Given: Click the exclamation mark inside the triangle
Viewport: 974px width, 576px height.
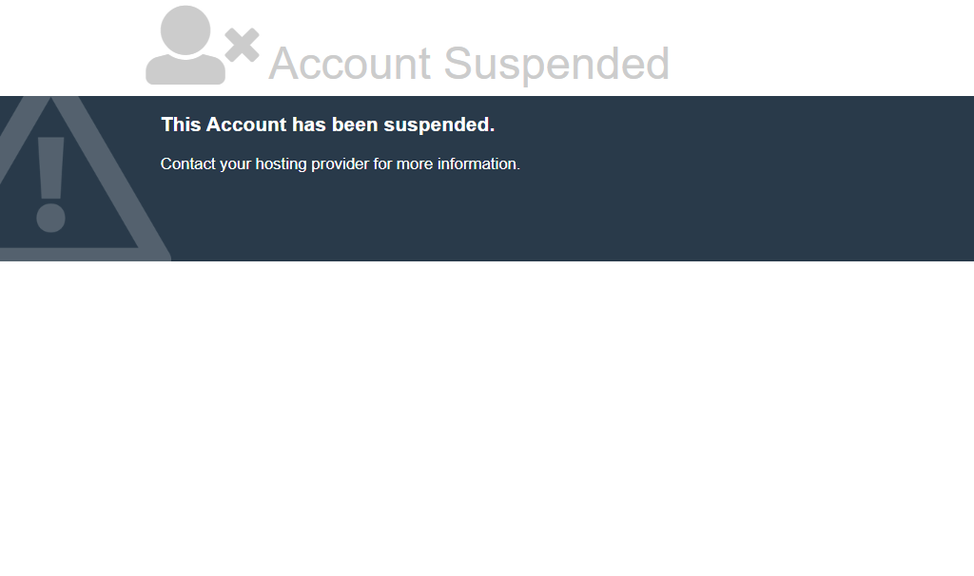Looking at the screenshot, I should click(50, 176).
